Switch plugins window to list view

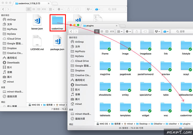coord(102,31)
